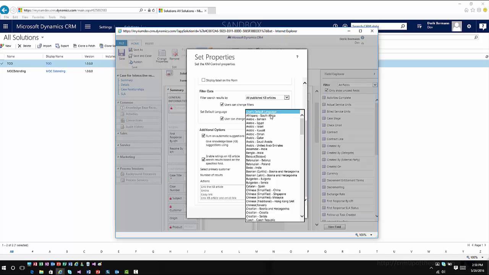
Task: Click the Import solution toolbar button
Action: coord(44,46)
